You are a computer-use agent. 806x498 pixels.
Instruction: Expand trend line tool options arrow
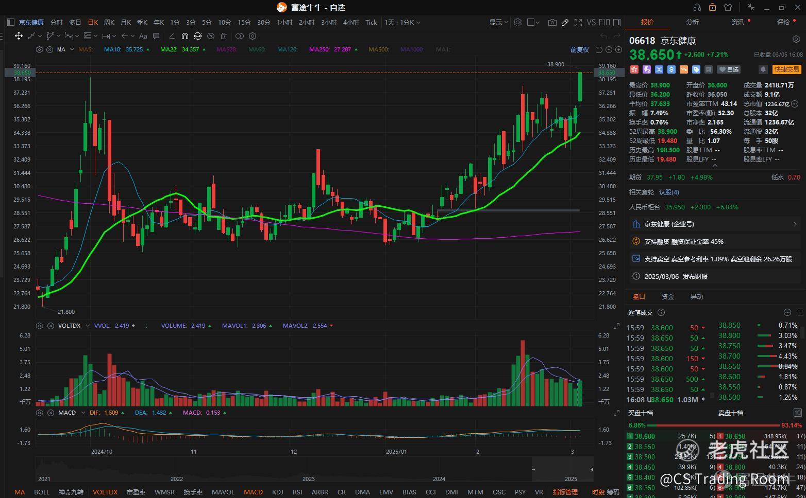pos(40,36)
